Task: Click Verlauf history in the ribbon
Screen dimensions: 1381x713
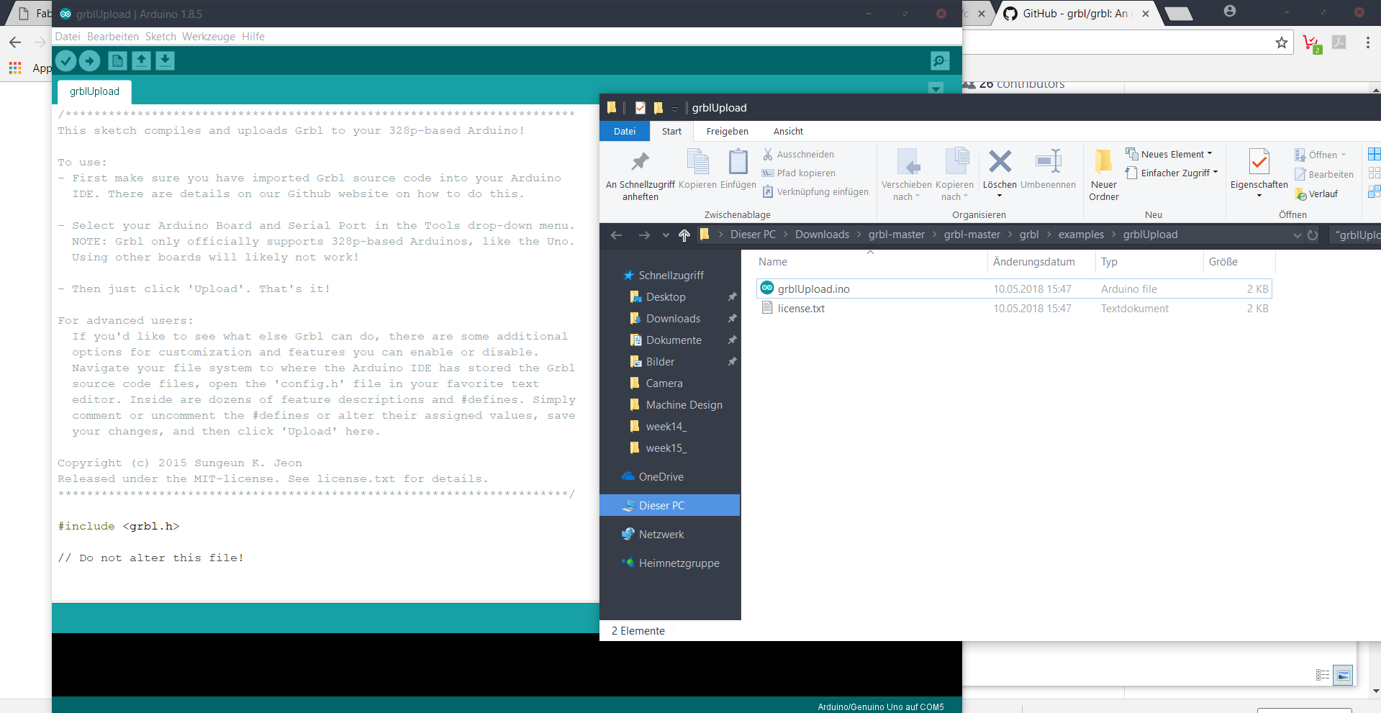Action: pos(1316,194)
